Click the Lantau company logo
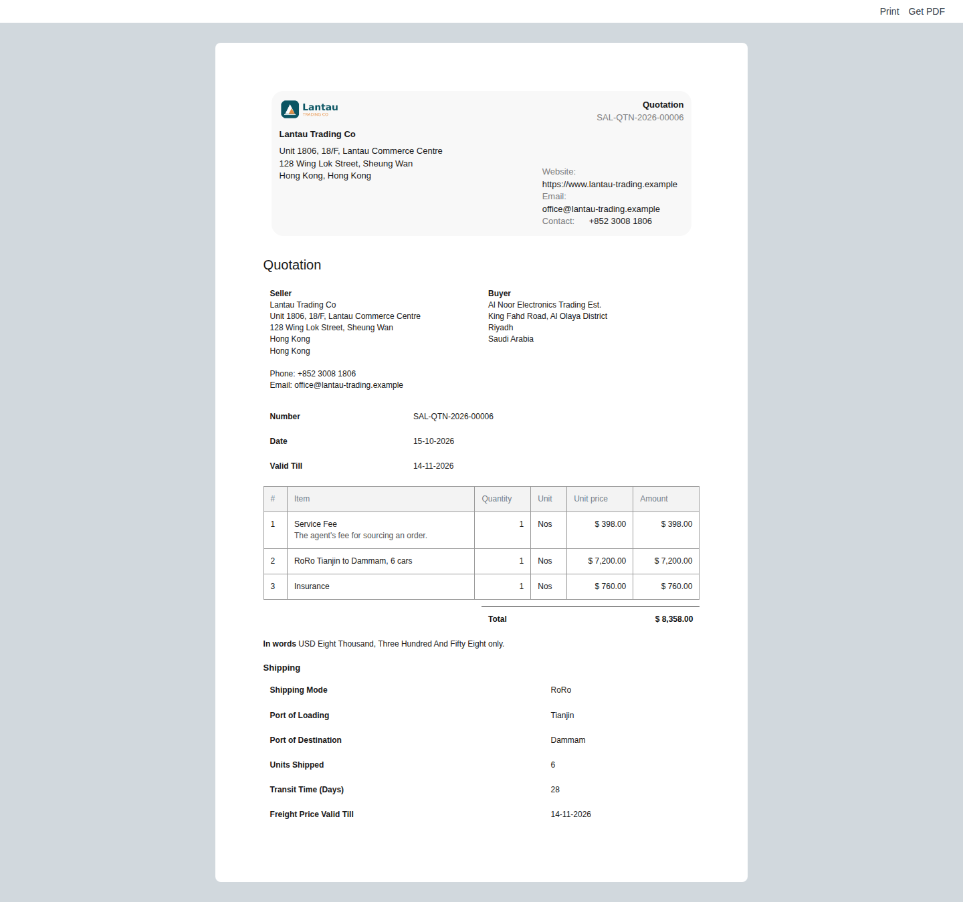 coord(310,109)
